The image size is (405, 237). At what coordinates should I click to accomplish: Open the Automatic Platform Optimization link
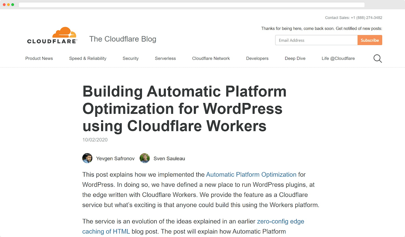[x=251, y=175]
